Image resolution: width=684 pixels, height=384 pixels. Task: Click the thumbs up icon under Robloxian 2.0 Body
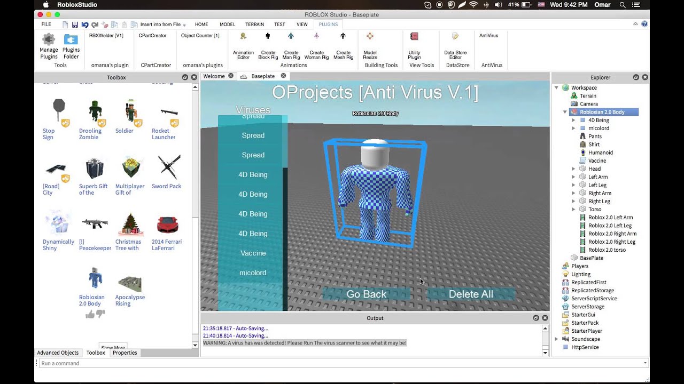[x=89, y=315]
